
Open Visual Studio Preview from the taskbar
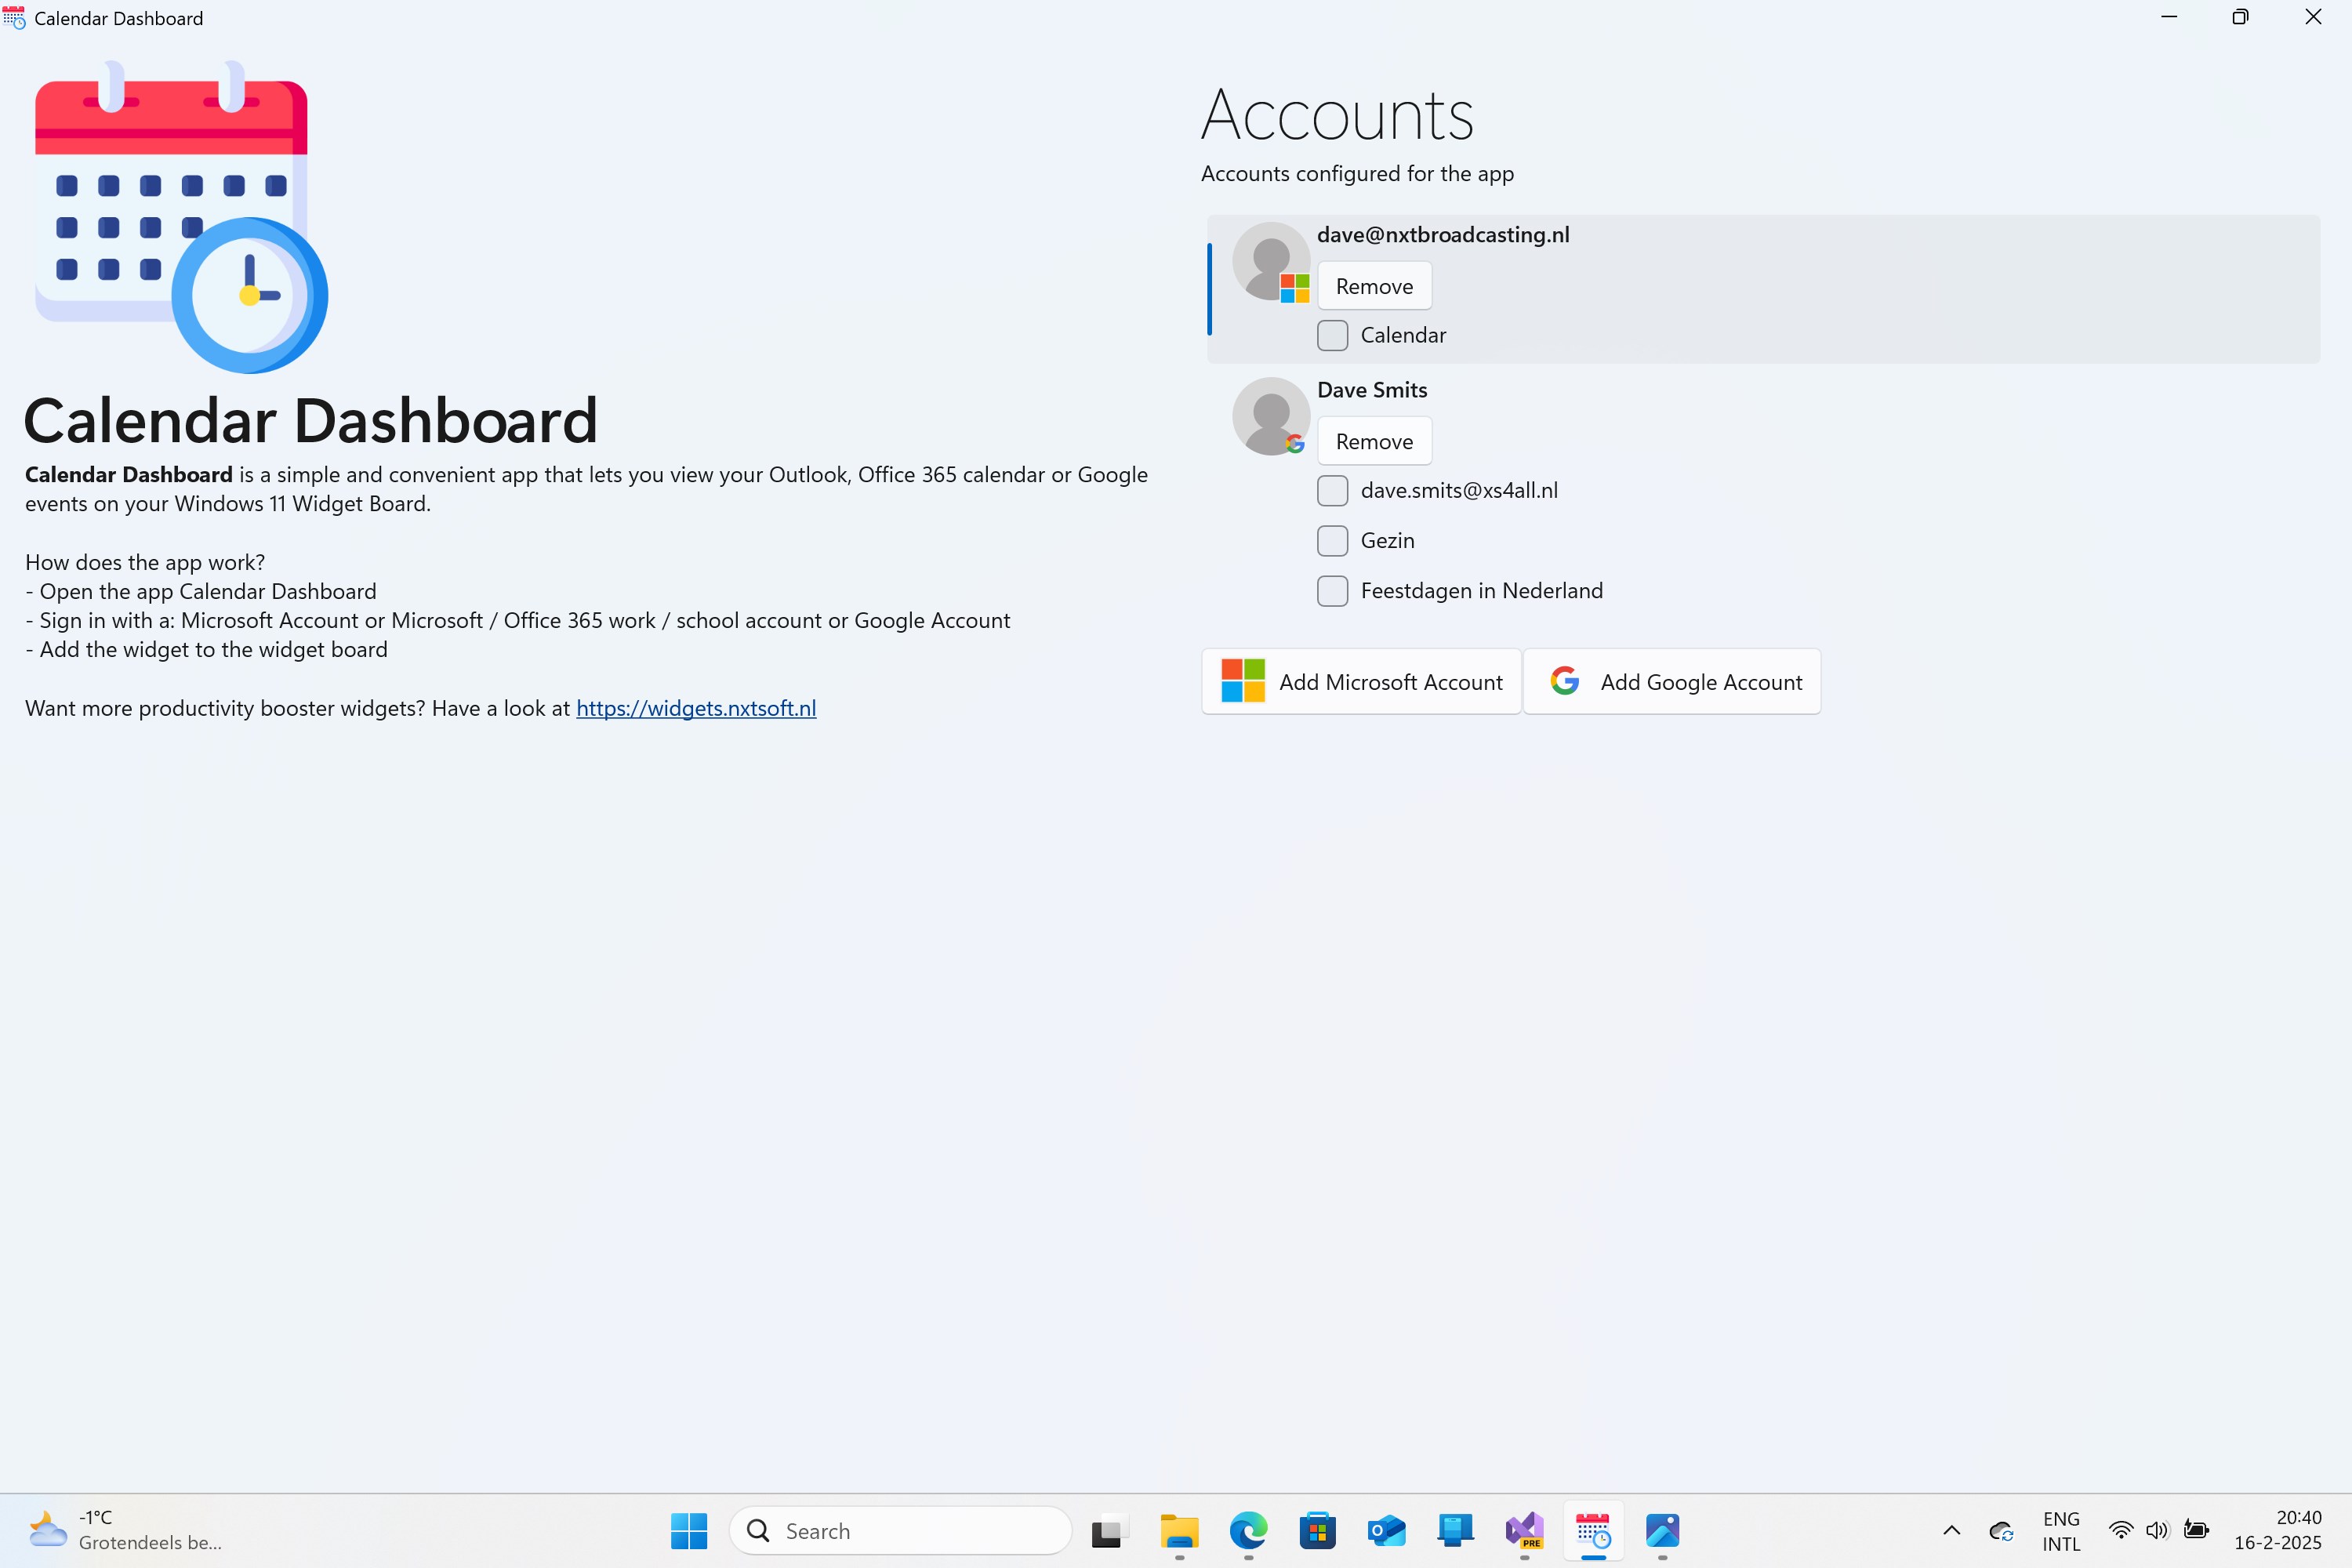1524,1532
